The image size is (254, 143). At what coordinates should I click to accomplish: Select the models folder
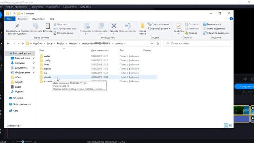47,69
